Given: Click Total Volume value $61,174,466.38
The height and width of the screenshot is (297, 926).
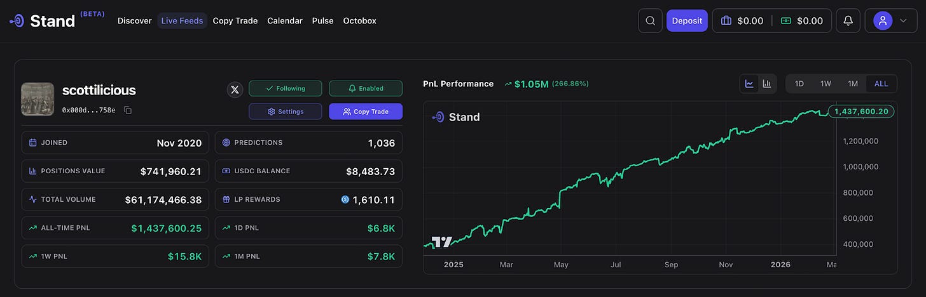Looking at the screenshot, I should (163, 200).
